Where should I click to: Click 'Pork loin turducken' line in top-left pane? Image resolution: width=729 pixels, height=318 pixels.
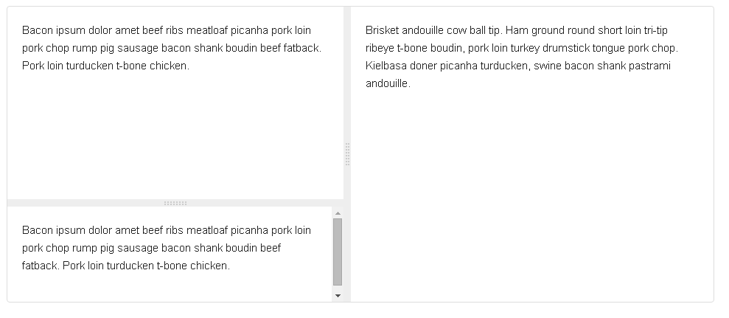[x=106, y=66]
